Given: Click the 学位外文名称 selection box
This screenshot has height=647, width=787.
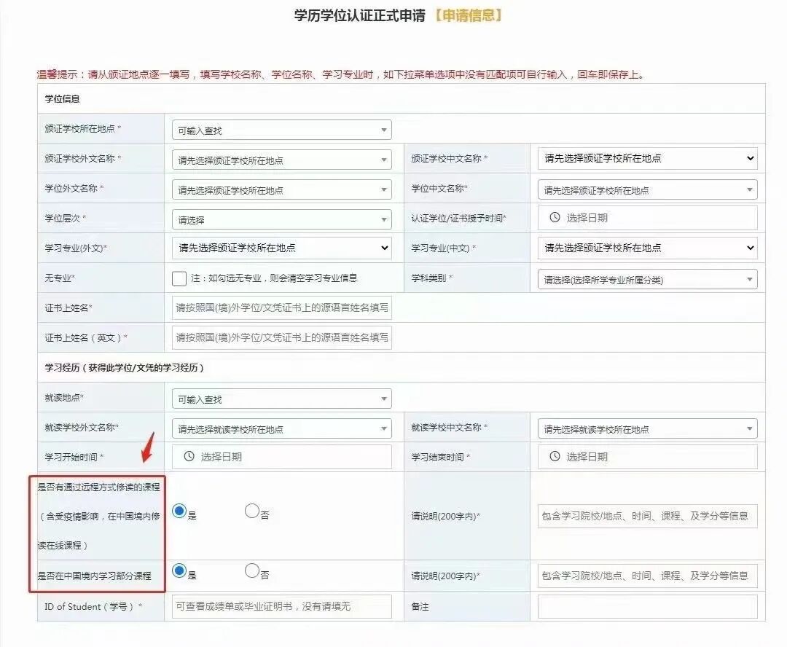Looking at the screenshot, I should point(281,189).
